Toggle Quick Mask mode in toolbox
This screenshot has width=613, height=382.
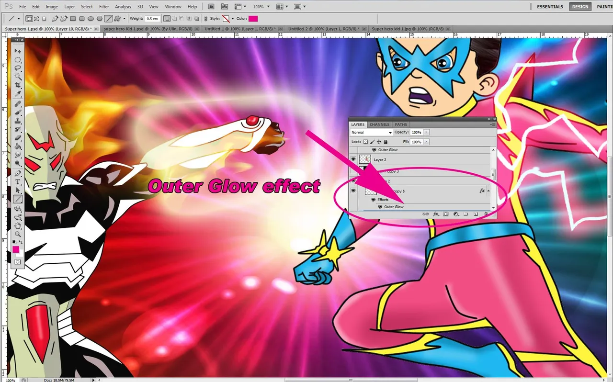click(18, 262)
